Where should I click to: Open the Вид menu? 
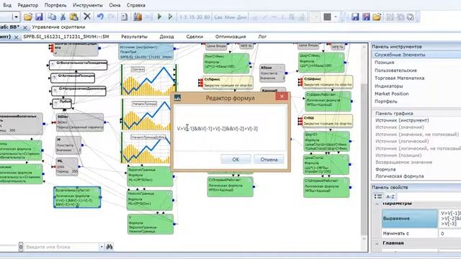click(7, 5)
